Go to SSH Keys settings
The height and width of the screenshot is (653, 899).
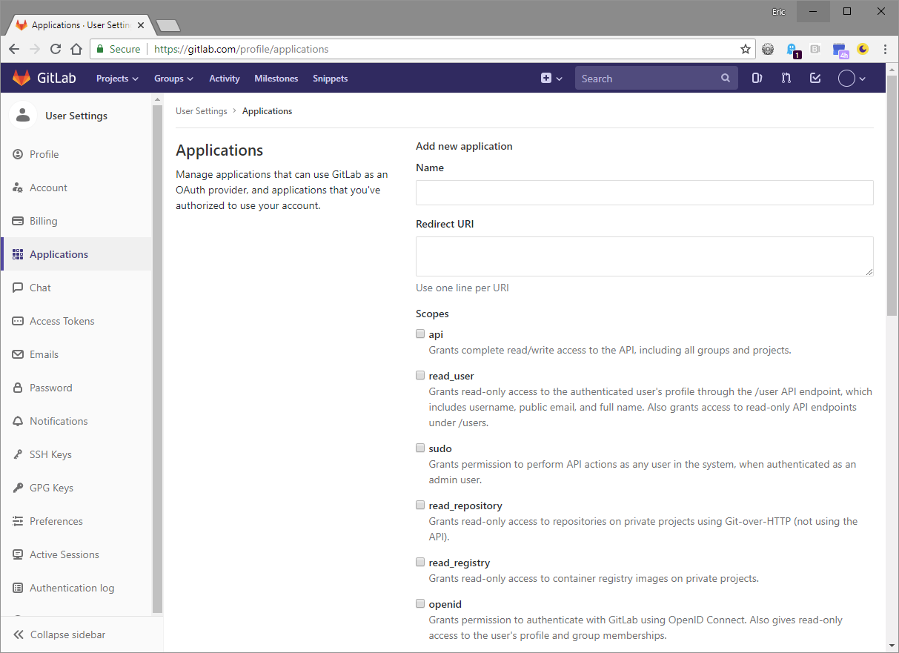[x=50, y=454]
